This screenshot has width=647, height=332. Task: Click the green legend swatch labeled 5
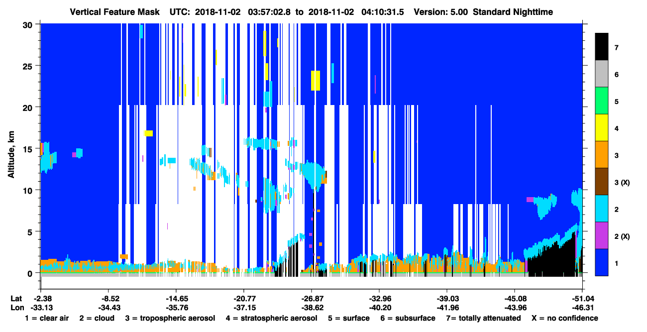point(602,101)
